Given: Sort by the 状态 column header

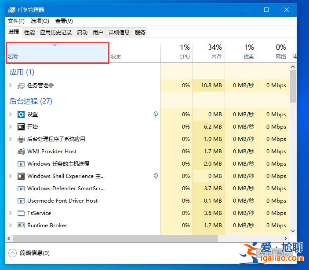Looking at the screenshot, I should (135, 53).
